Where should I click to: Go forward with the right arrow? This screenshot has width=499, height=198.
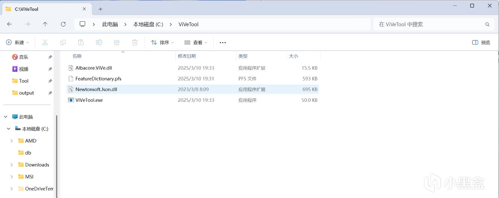click(27, 24)
